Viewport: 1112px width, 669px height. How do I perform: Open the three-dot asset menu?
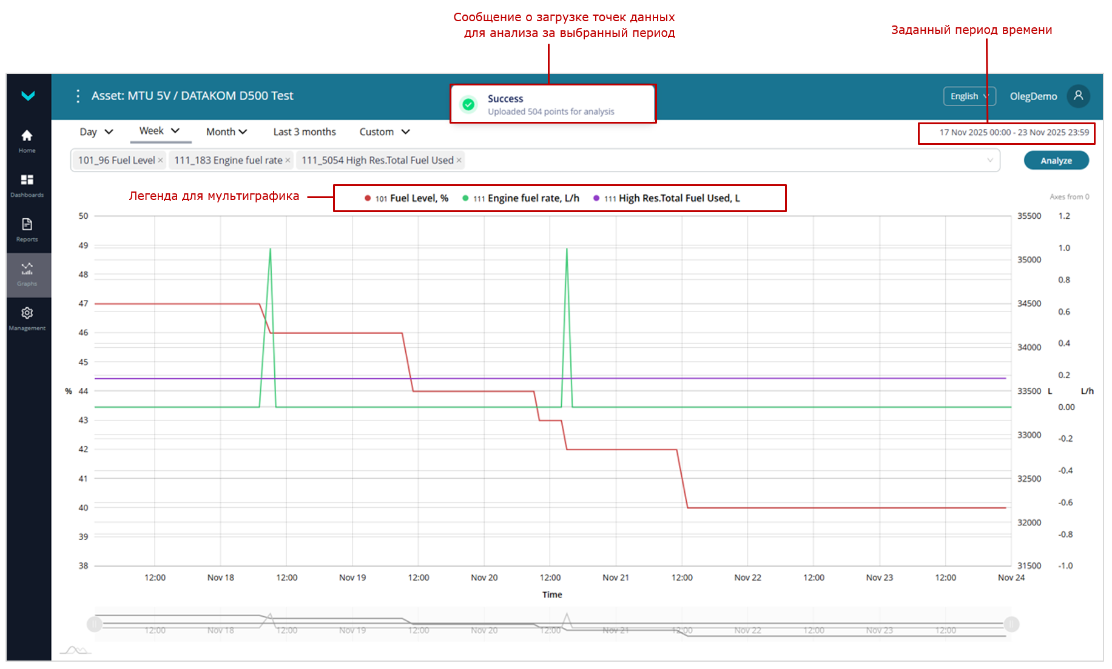[78, 96]
